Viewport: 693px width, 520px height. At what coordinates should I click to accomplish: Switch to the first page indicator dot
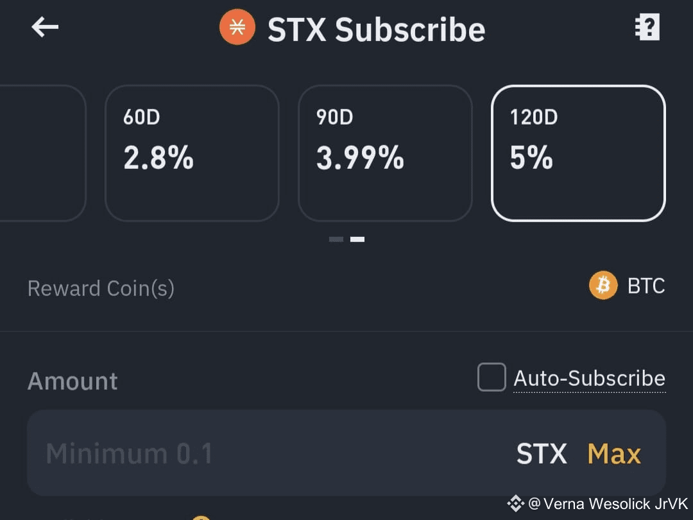pyautogui.click(x=336, y=239)
